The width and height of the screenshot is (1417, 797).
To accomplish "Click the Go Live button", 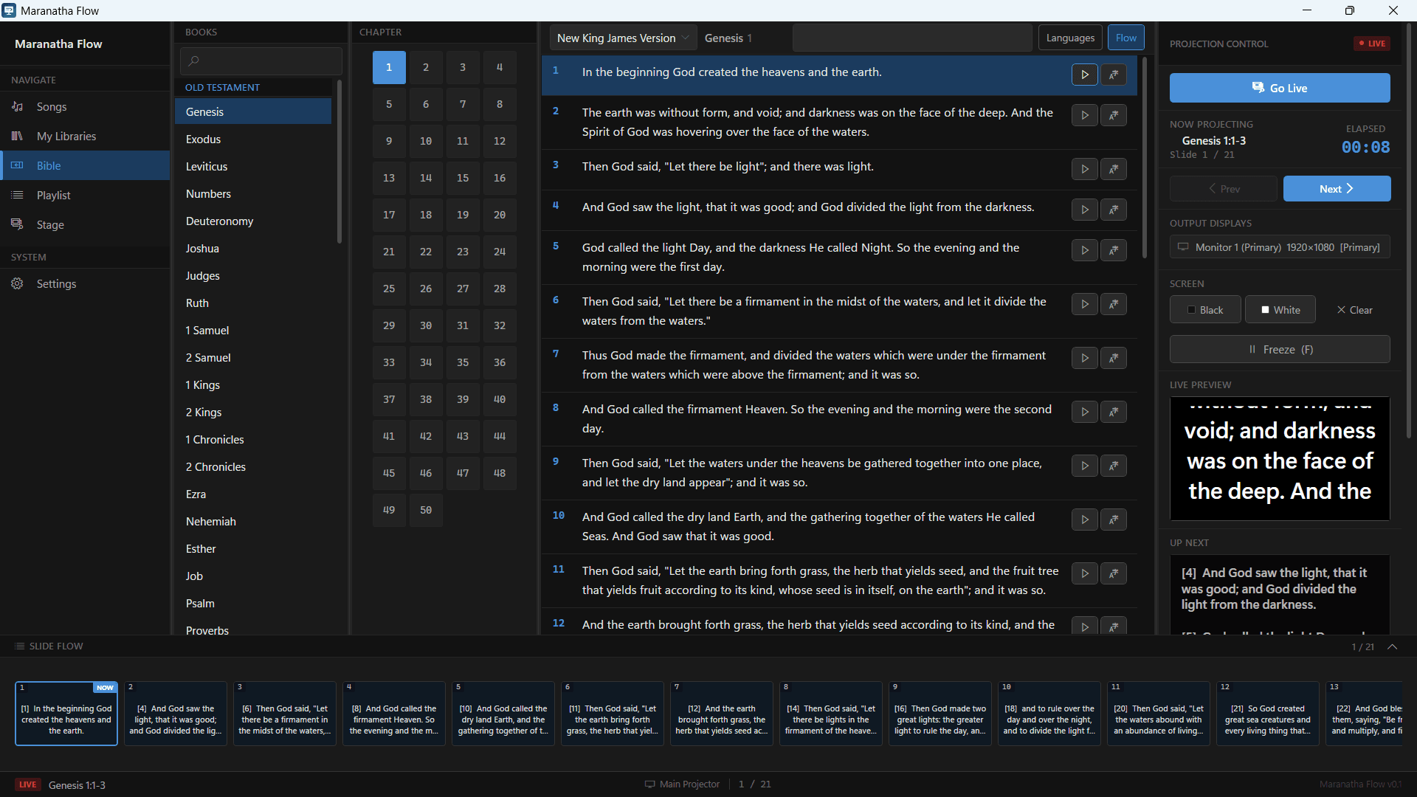I will [1280, 88].
